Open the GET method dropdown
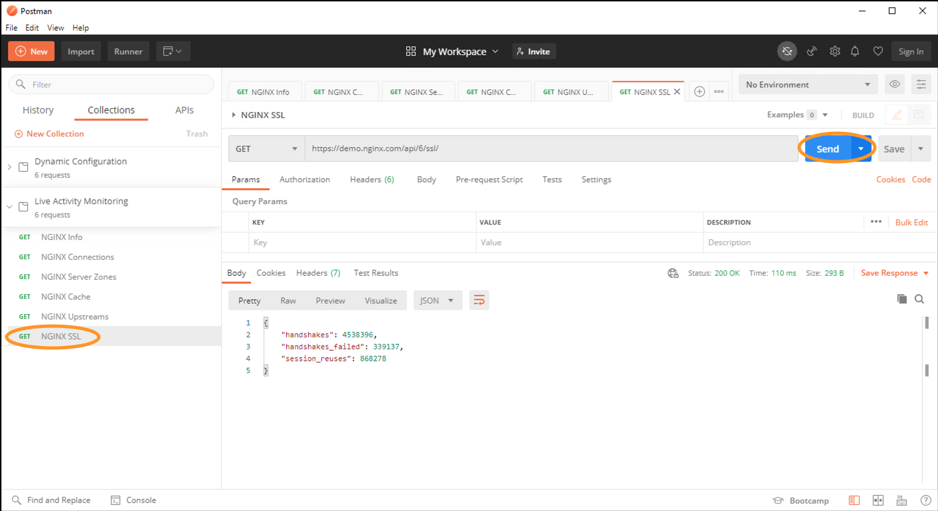Image resolution: width=938 pixels, height=511 pixels. coord(266,148)
